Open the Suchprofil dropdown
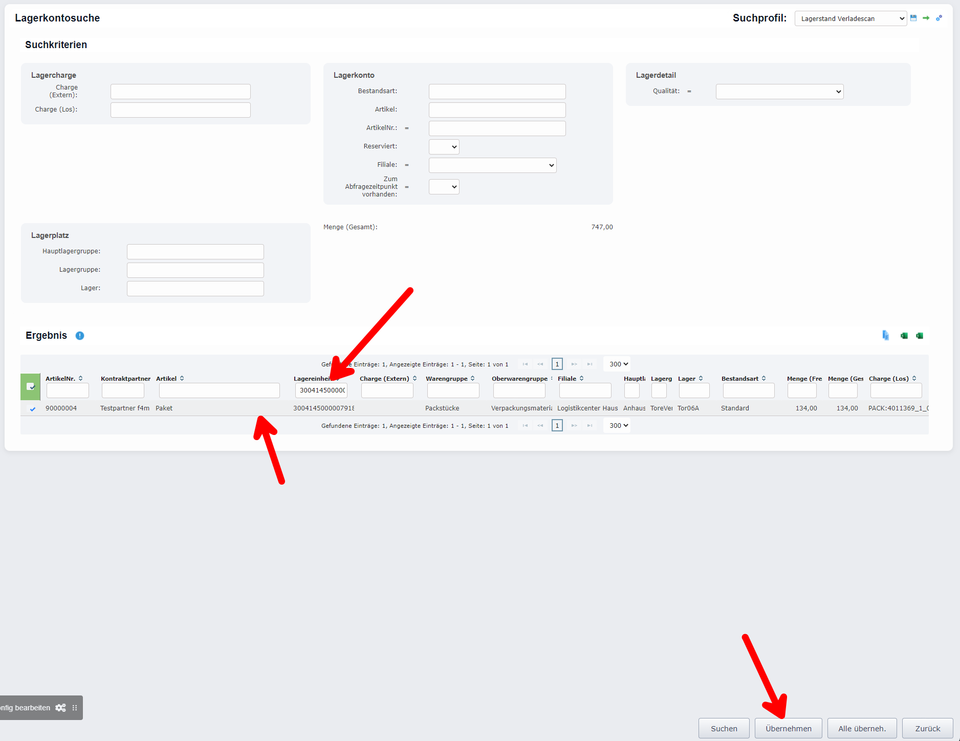The width and height of the screenshot is (960, 741). pos(850,18)
